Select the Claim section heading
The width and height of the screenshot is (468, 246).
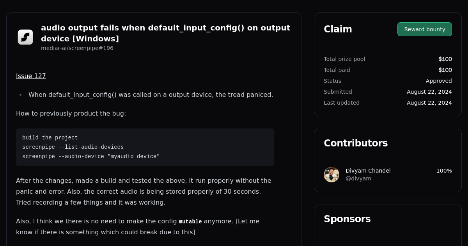click(x=338, y=29)
